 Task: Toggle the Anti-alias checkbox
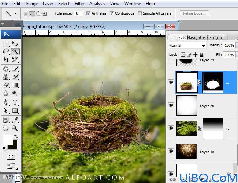pyautogui.click(x=88, y=13)
